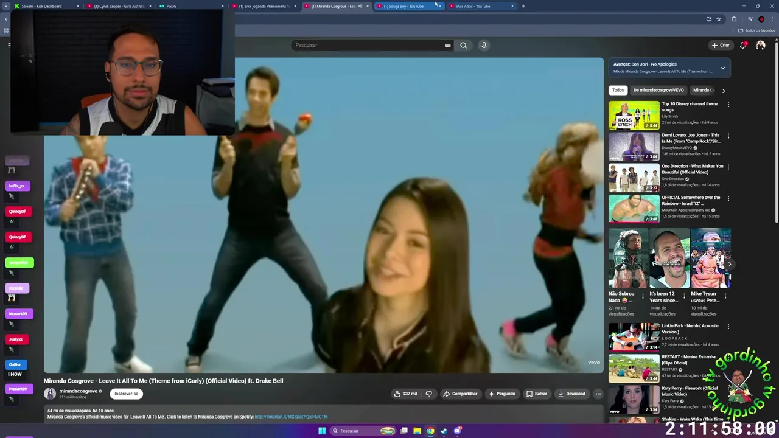Screen dimensions: 779x438
Task: Open File Explorer from taskbar
Action: 417,431
